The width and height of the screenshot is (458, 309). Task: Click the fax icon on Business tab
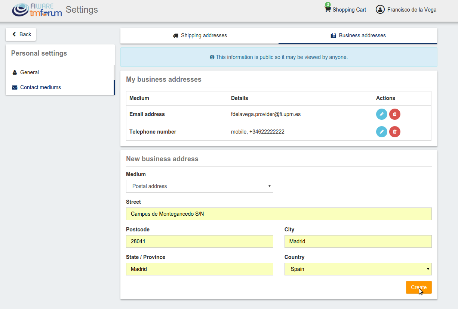[333, 35]
